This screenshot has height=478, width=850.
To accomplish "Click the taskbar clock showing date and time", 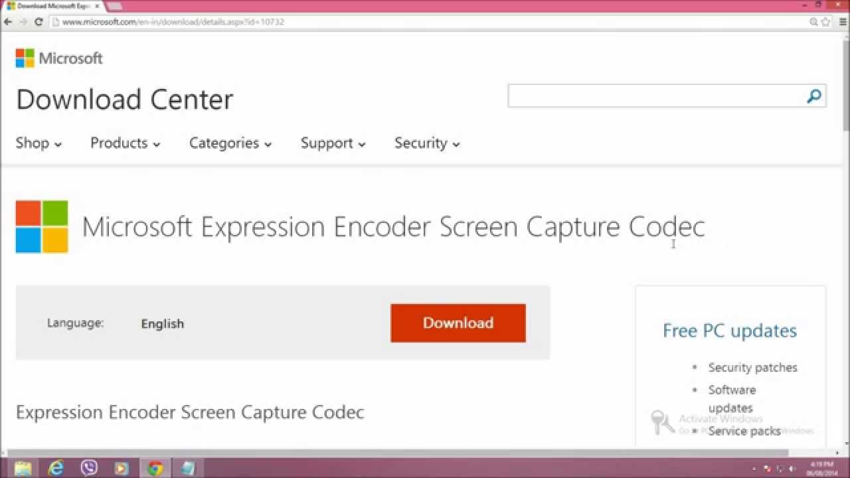I will 822,468.
